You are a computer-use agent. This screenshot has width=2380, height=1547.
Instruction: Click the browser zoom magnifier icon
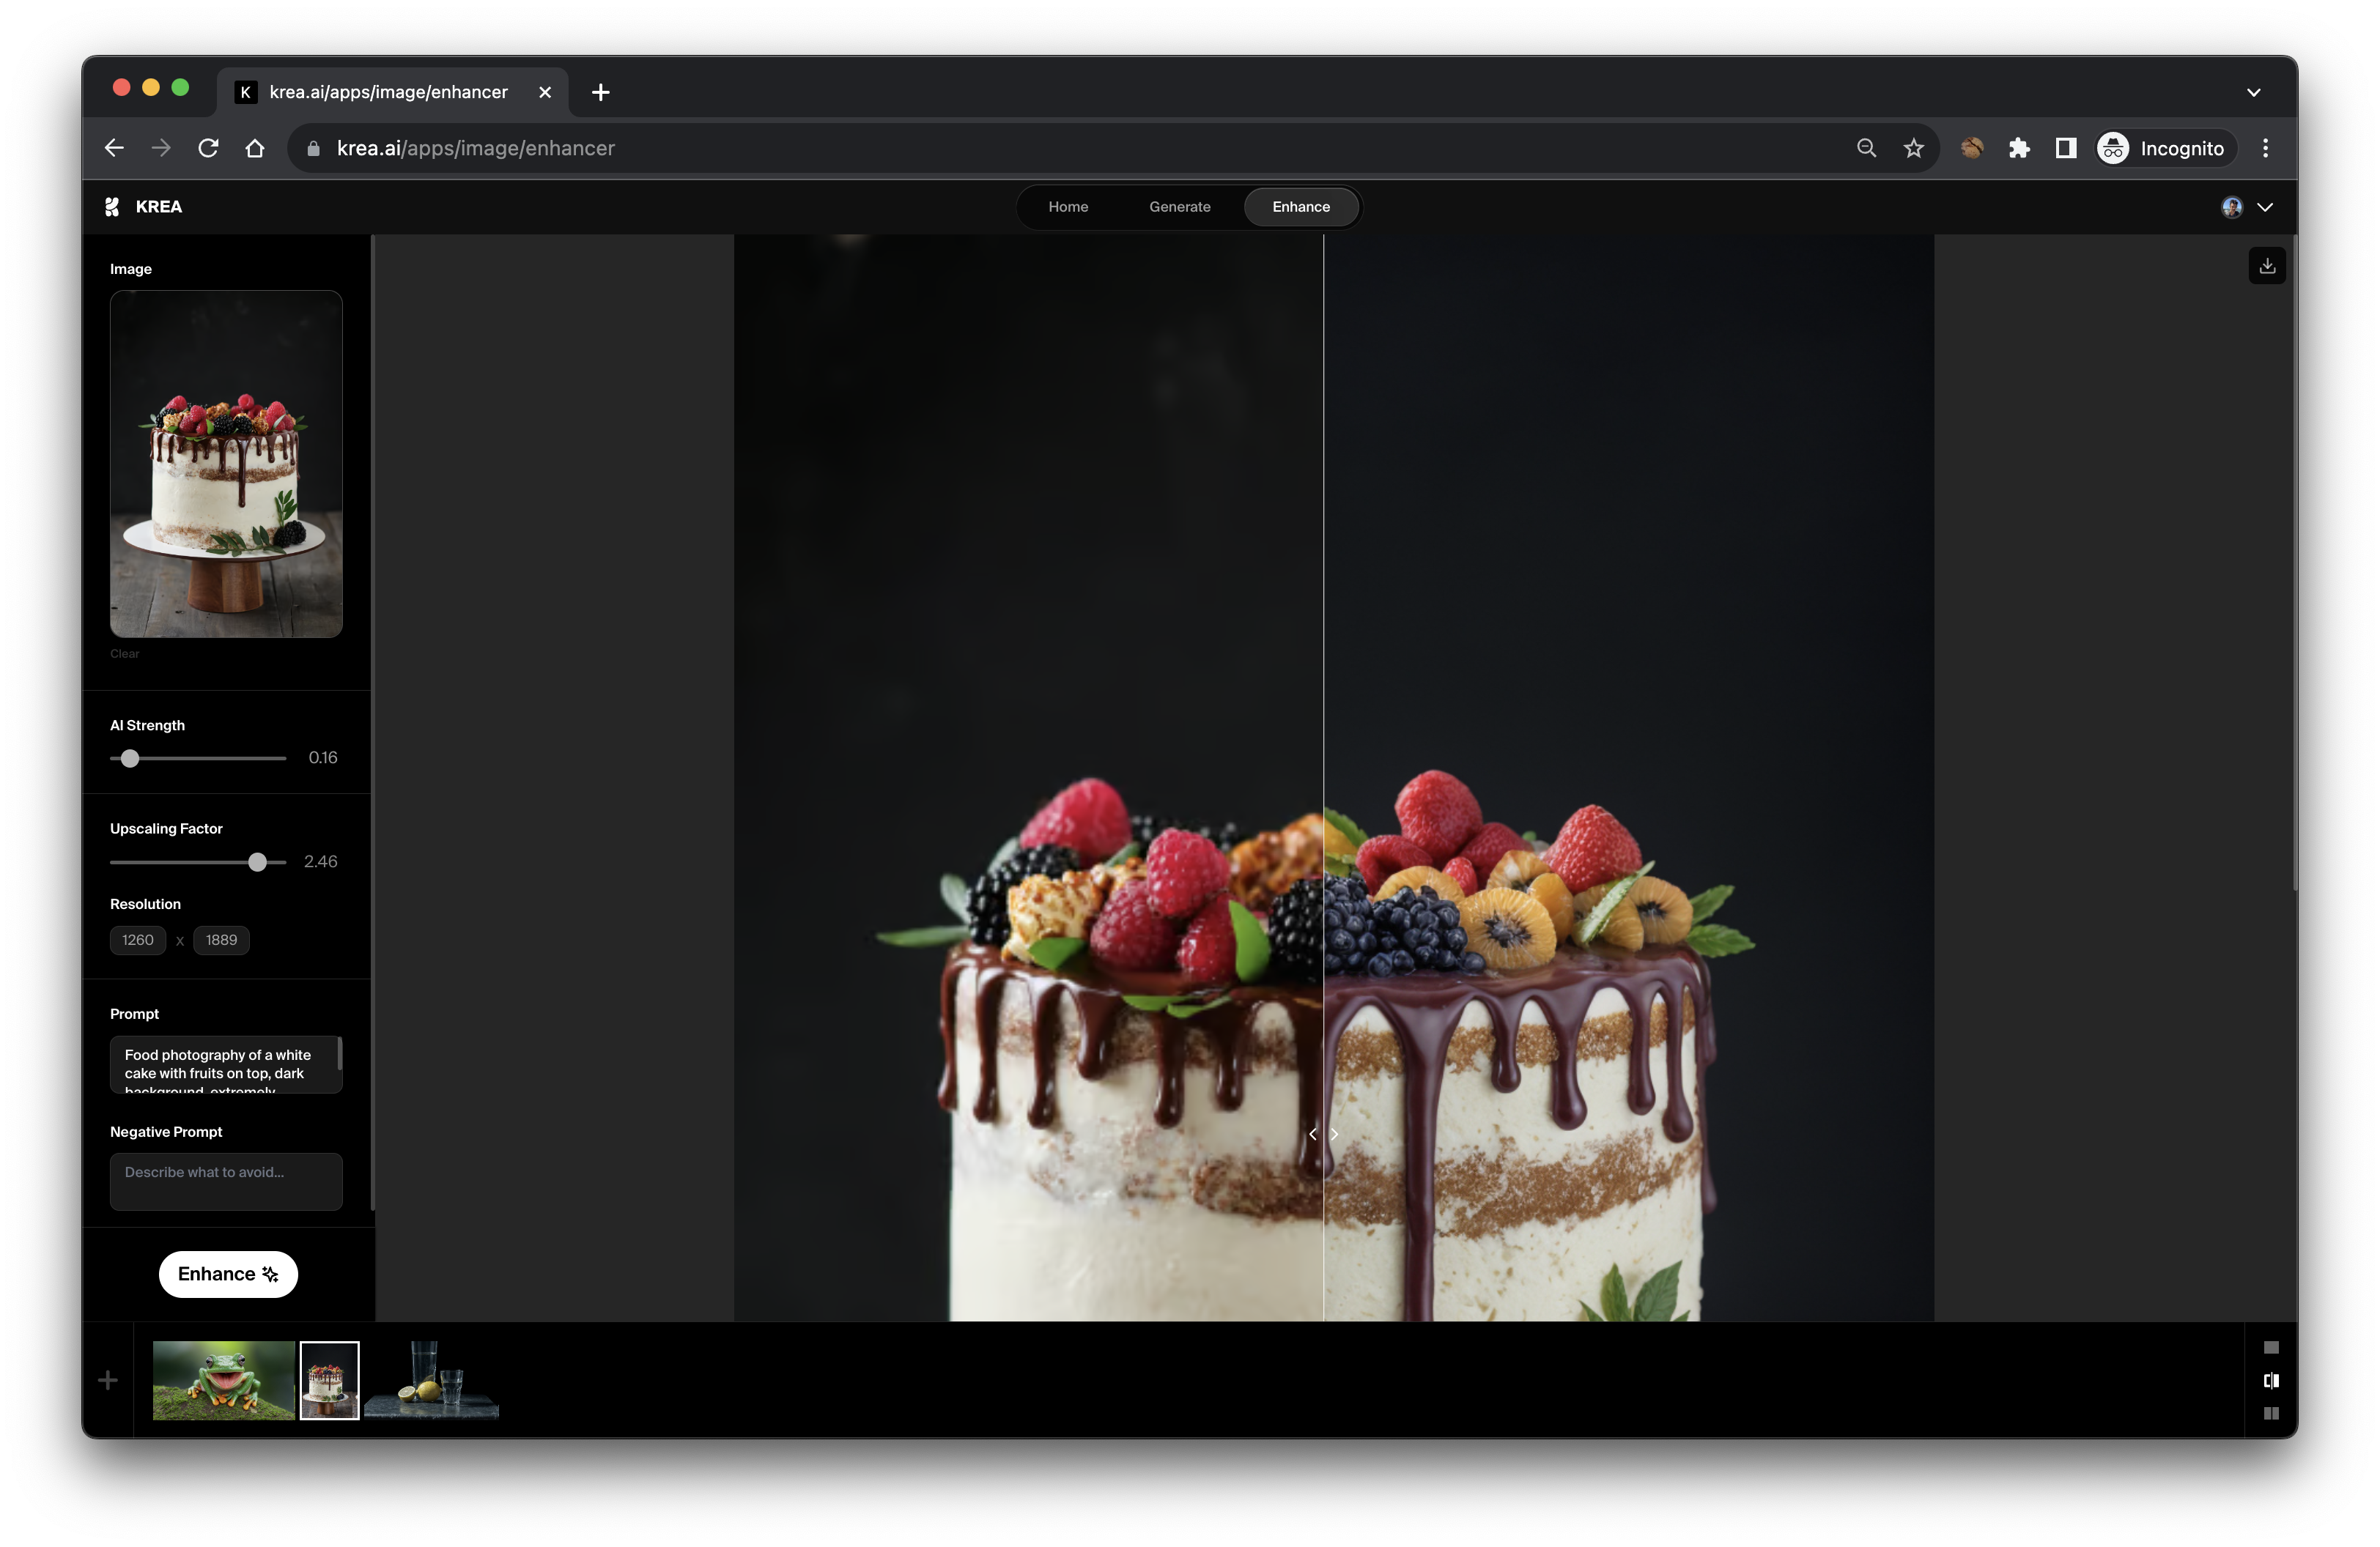(1865, 148)
